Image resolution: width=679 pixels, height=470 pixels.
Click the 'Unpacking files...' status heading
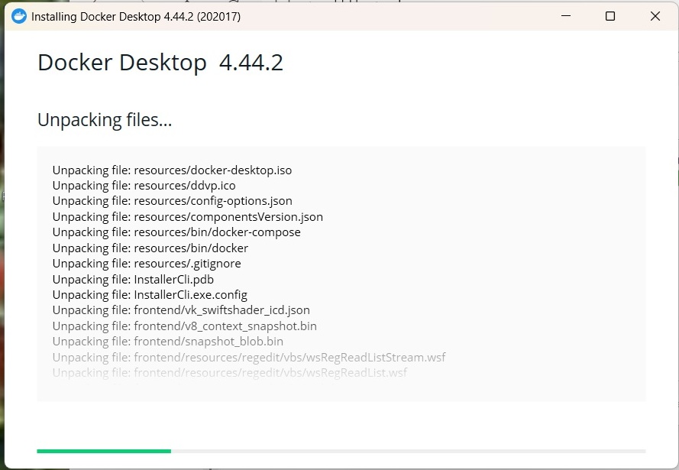pos(105,120)
